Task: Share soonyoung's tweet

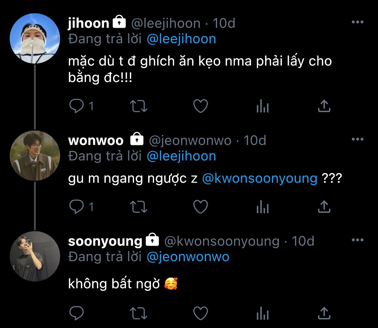Action: (324, 313)
